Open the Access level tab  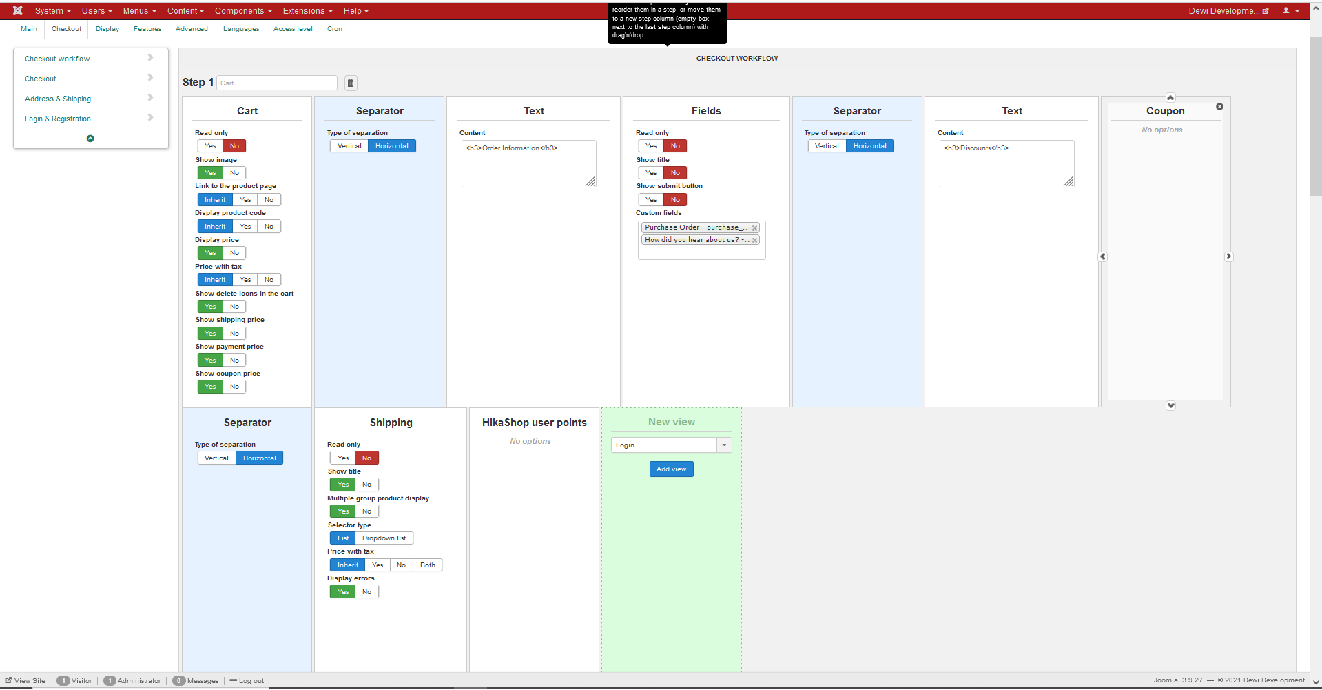coord(293,29)
